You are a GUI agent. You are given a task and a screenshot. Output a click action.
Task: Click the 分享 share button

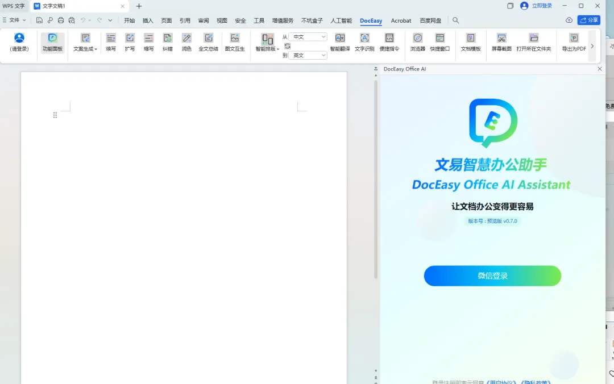pyautogui.click(x=589, y=20)
